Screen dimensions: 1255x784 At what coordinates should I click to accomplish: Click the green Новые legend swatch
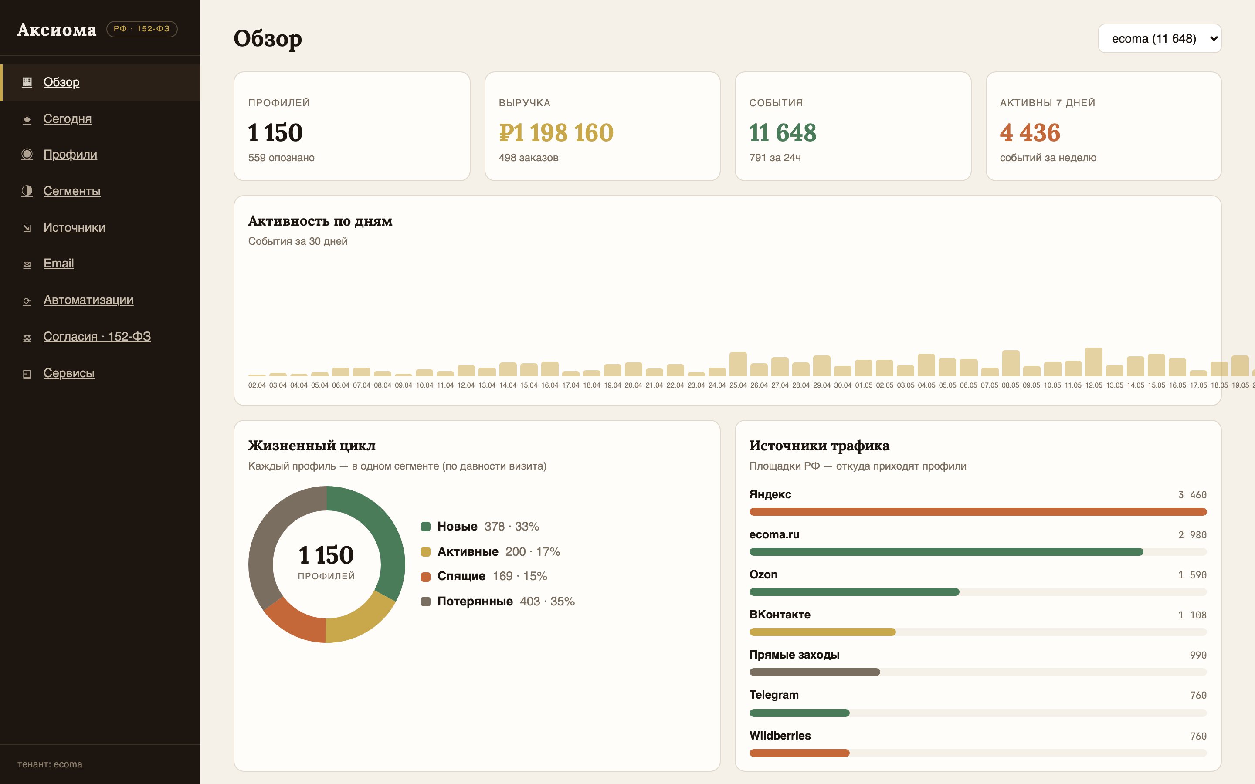pyautogui.click(x=426, y=527)
